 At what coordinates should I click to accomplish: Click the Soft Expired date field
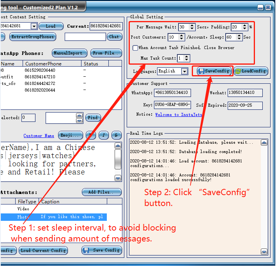(x=245, y=106)
